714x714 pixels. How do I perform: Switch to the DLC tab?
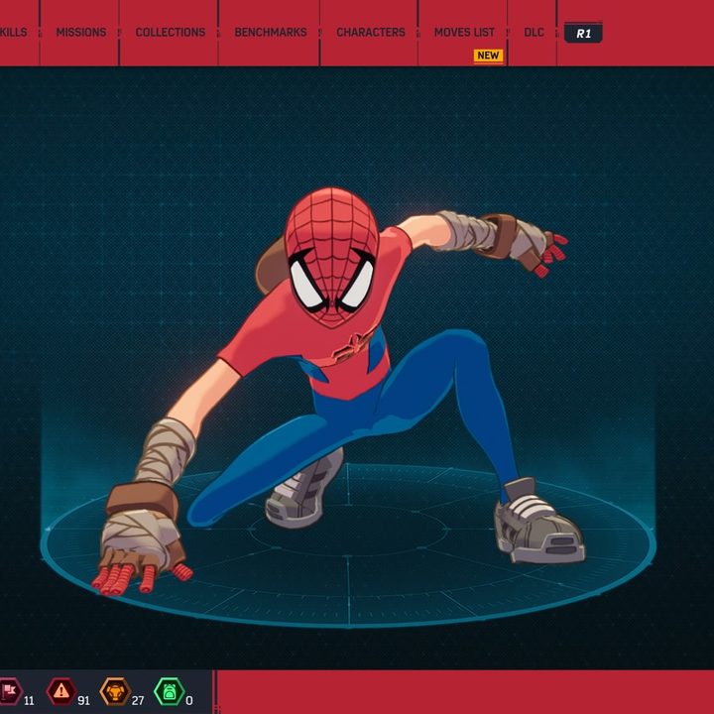534,33
